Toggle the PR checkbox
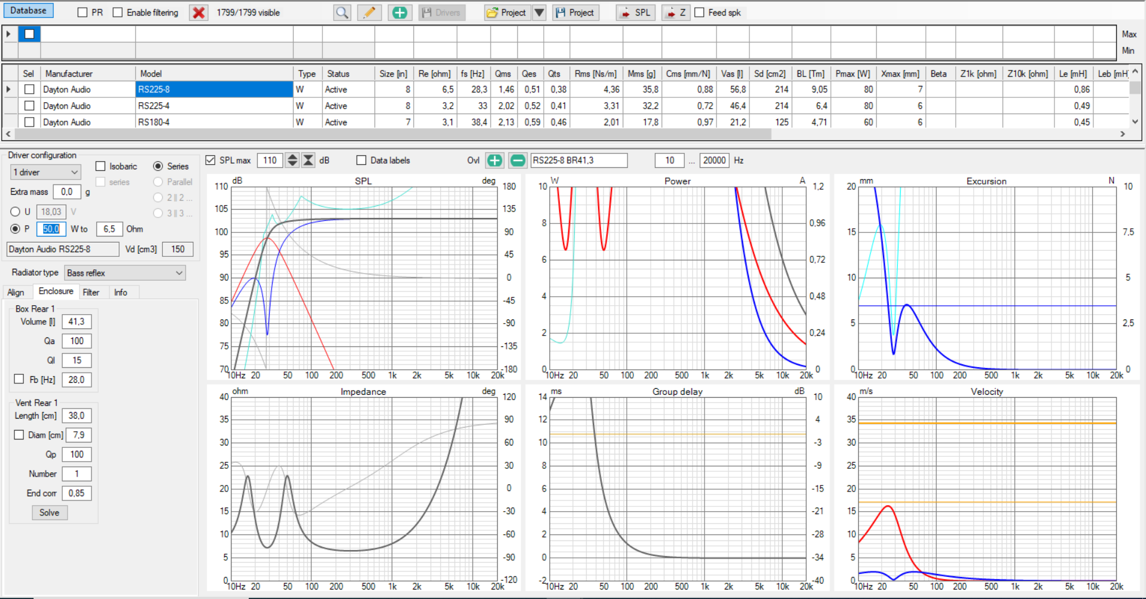Image resolution: width=1146 pixels, height=599 pixels. pos(83,13)
